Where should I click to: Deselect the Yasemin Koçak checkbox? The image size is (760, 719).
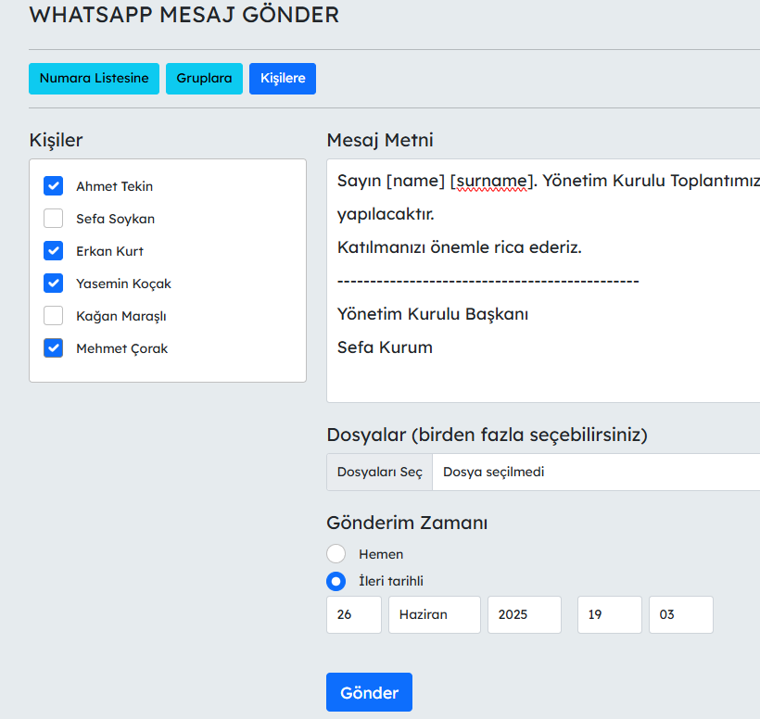point(53,284)
